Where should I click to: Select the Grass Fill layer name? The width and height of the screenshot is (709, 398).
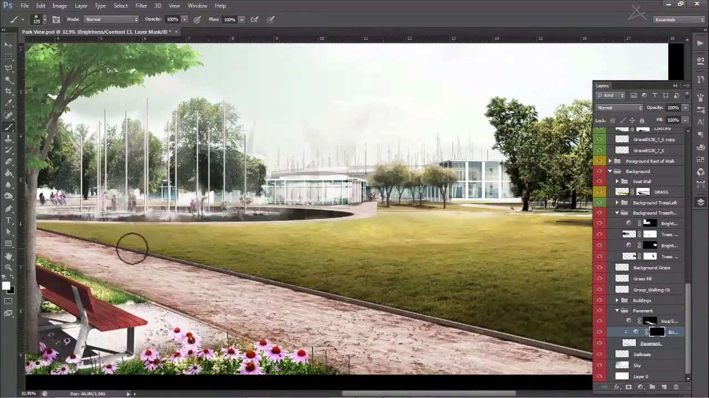[x=643, y=279]
